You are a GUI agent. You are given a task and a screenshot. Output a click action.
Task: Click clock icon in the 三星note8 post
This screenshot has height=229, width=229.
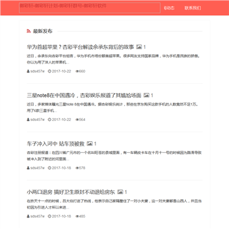coord(50,120)
